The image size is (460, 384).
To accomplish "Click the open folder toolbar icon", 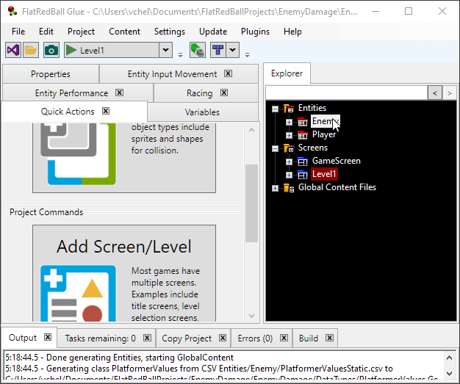I will tap(31, 50).
